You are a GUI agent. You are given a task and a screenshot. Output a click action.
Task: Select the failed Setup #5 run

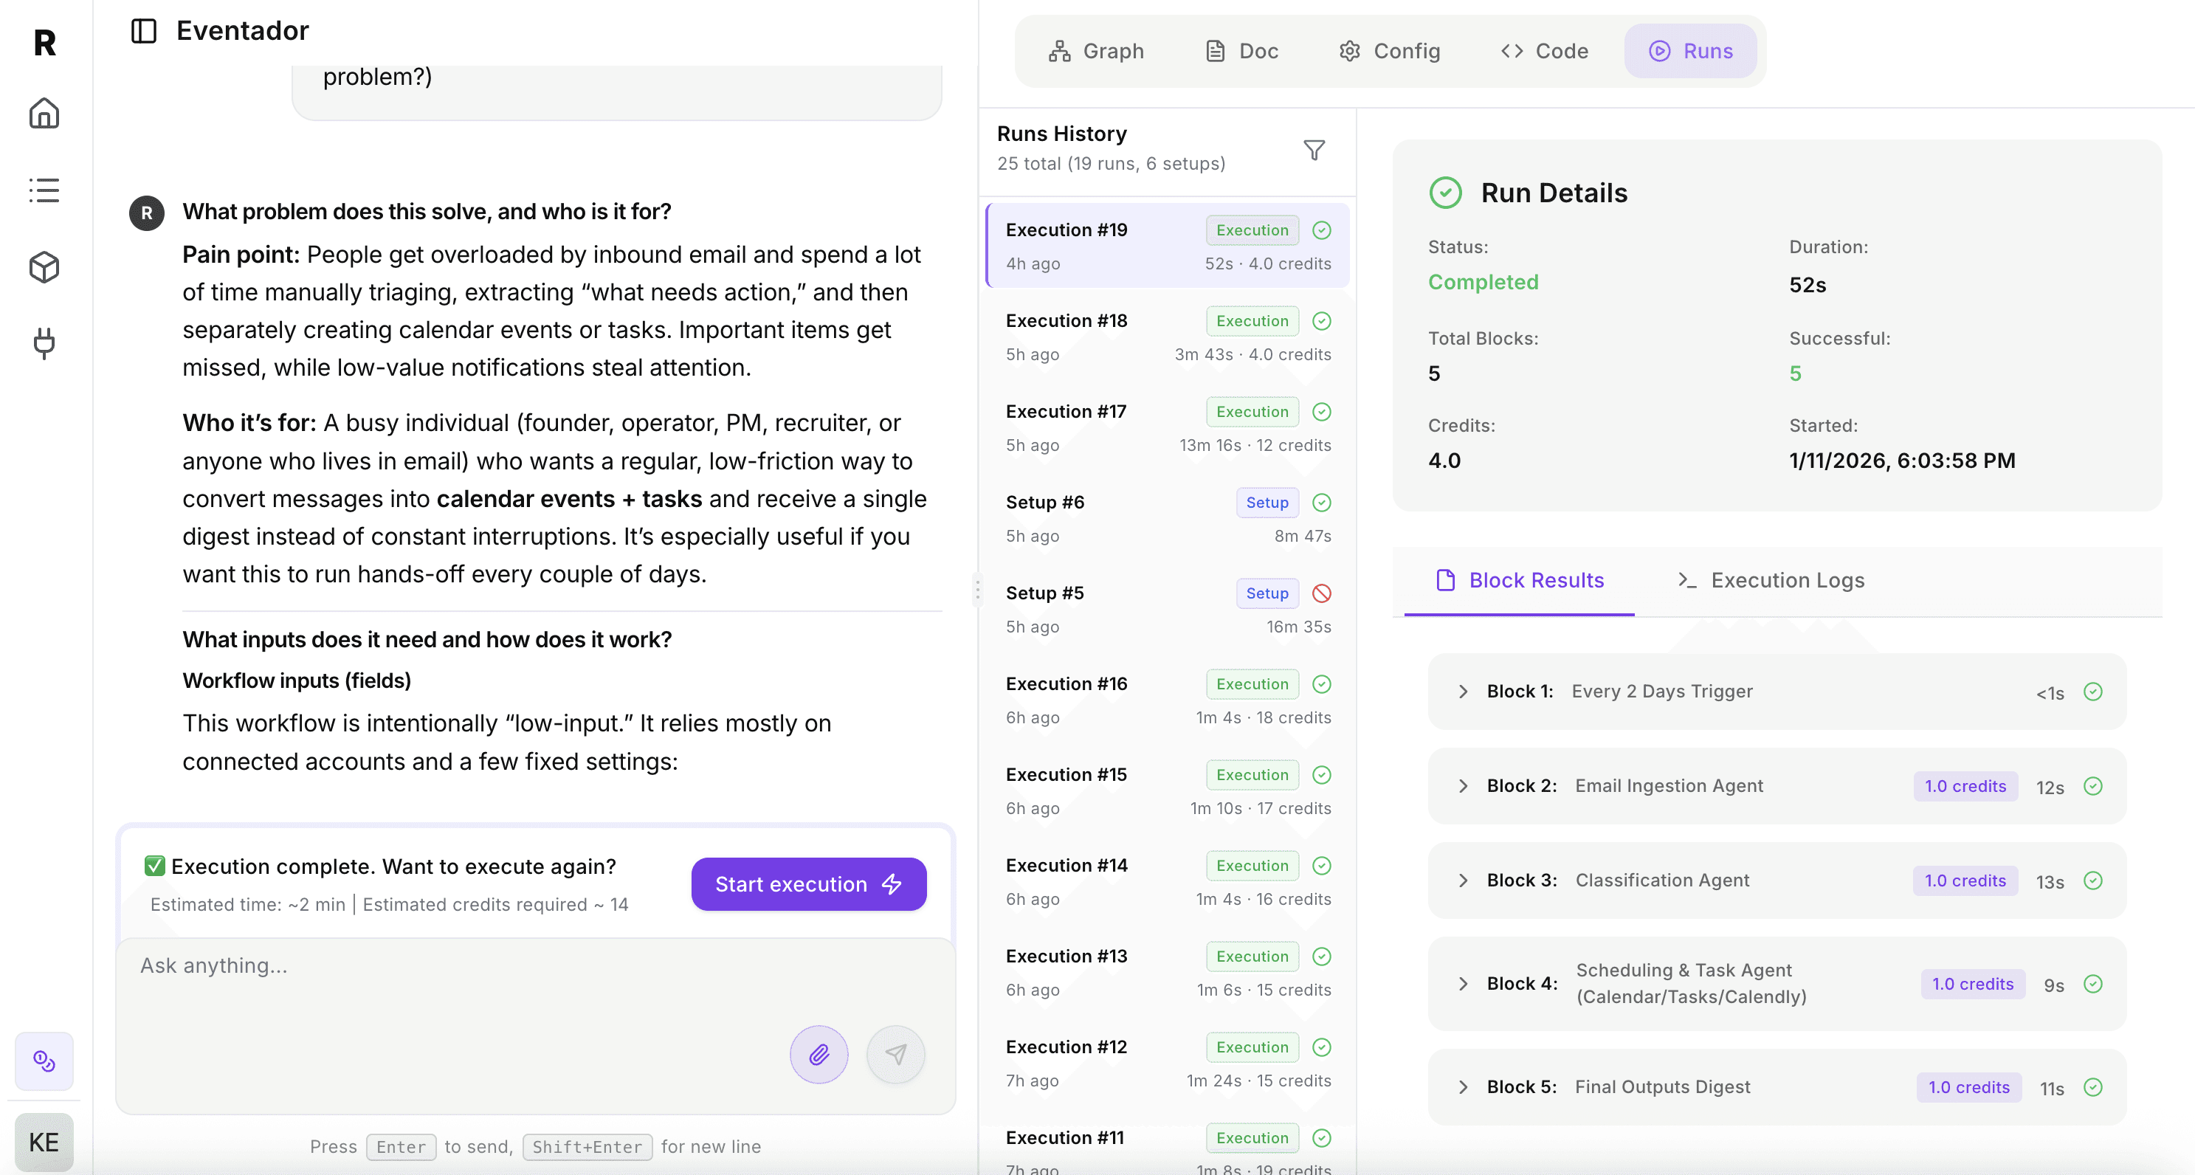1167,609
